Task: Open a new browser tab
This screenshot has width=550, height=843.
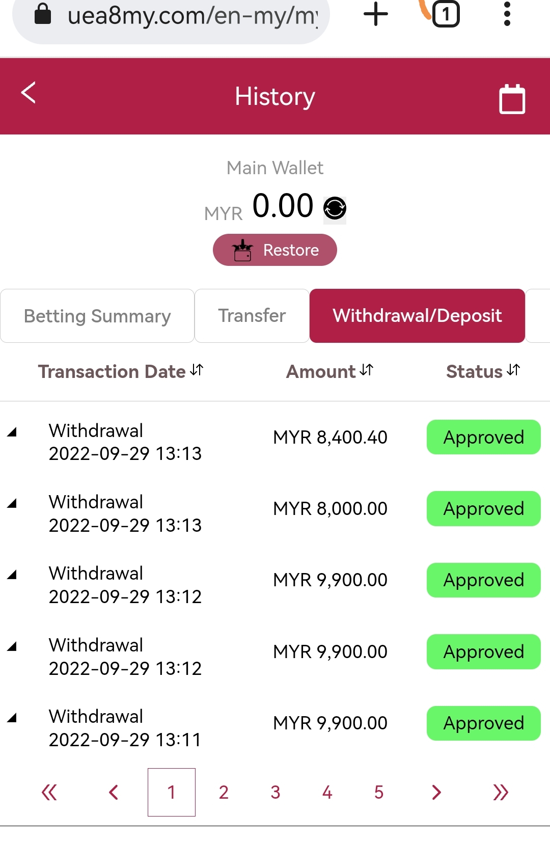Action: pyautogui.click(x=376, y=14)
